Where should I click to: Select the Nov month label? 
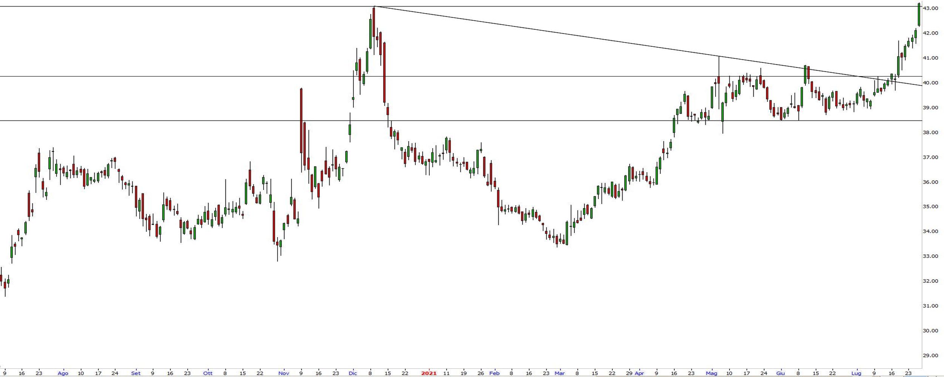284,373
